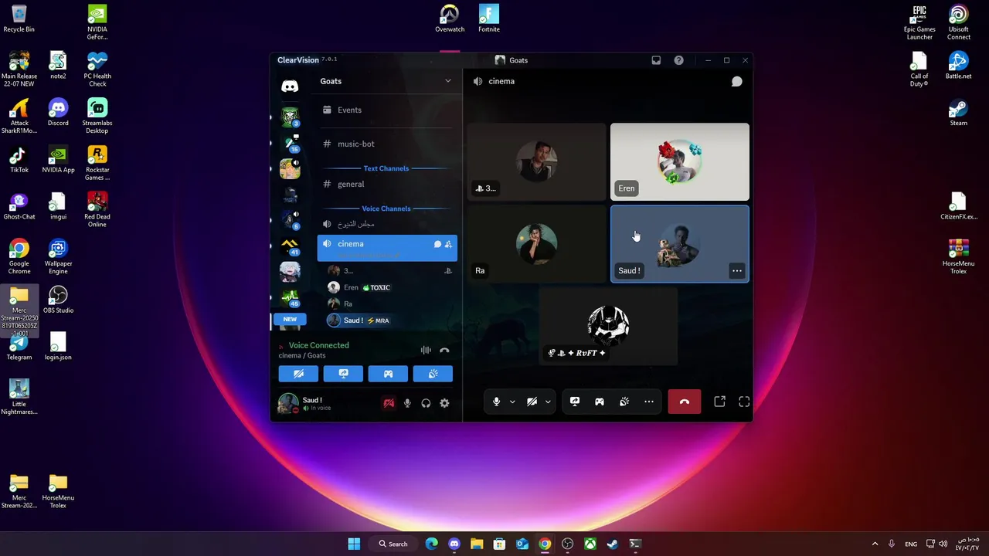The image size is (989, 556).
Task: Open music-bot text channel
Action: click(386, 144)
